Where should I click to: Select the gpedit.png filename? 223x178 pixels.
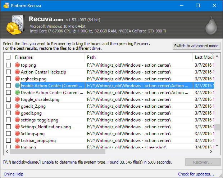pyautogui.click(x=31, y=113)
